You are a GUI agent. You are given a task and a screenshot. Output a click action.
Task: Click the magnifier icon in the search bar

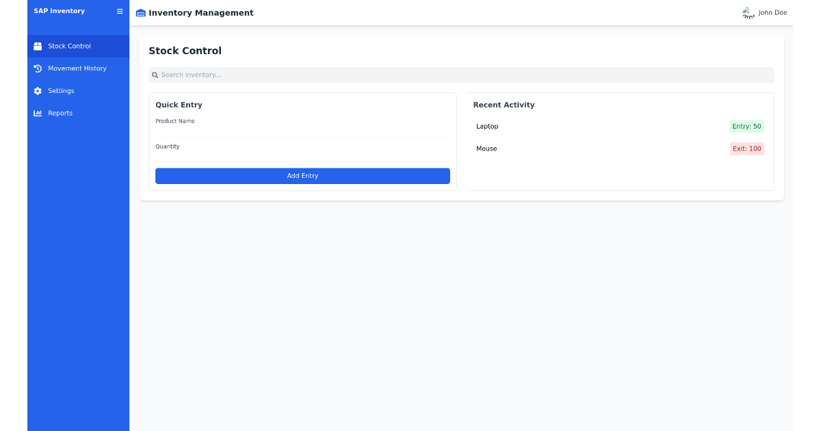pos(155,75)
